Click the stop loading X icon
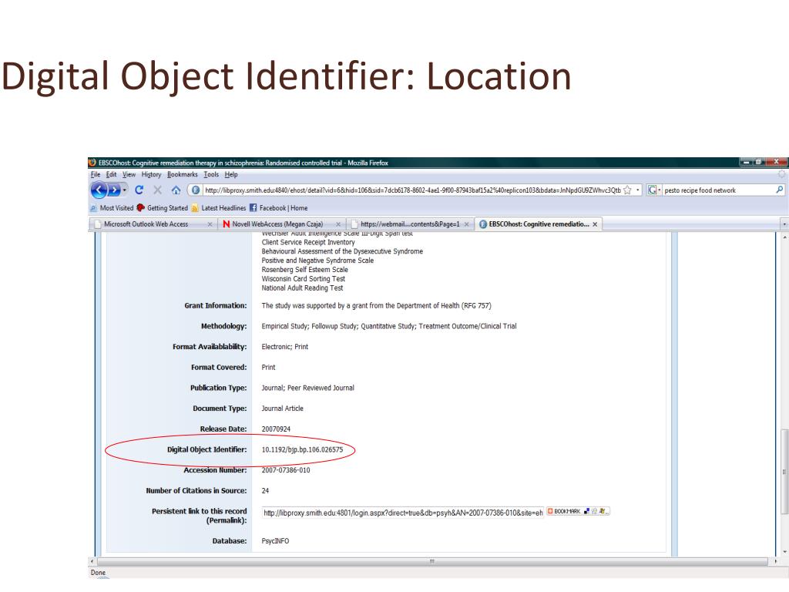The image size is (789, 592). click(x=157, y=190)
